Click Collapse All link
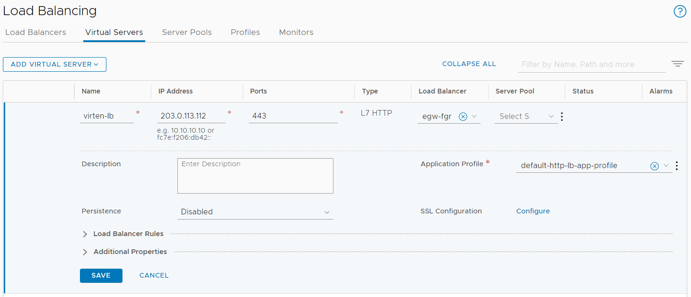 coord(469,64)
